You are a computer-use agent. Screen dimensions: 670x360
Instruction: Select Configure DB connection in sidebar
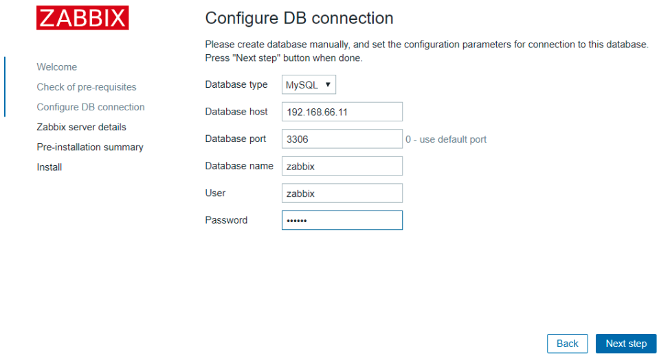click(91, 107)
